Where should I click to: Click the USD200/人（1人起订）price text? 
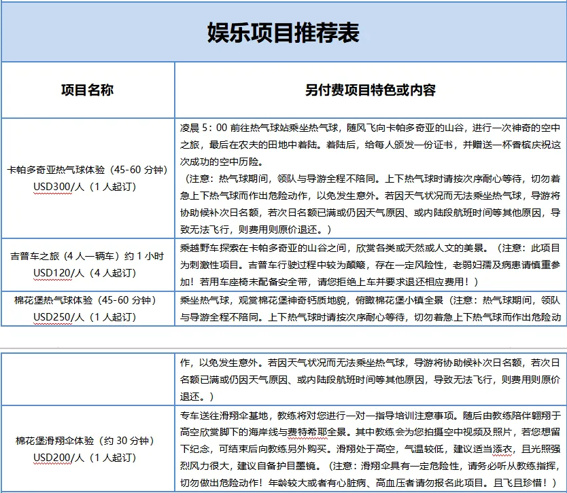pyautogui.click(x=84, y=458)
